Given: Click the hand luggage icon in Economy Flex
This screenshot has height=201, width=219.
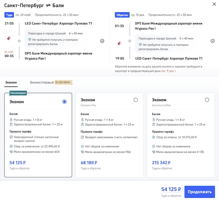Looking at the screenshot, I should tap(82, 120).
